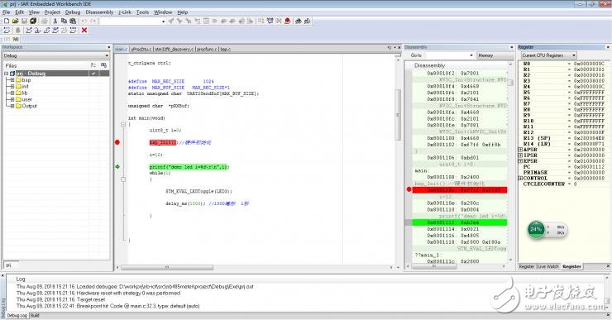Collapse the while loop fold marker

[123, 179]
